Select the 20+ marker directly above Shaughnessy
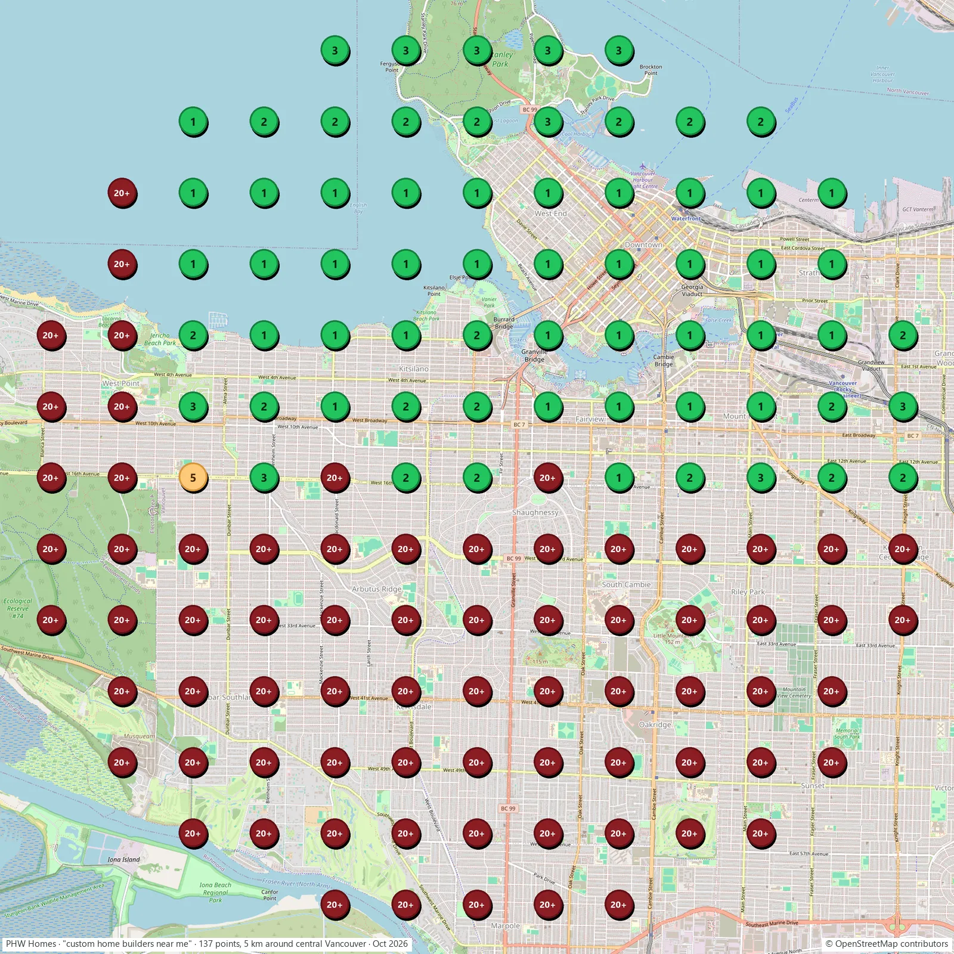 click(x=548, y=478)
